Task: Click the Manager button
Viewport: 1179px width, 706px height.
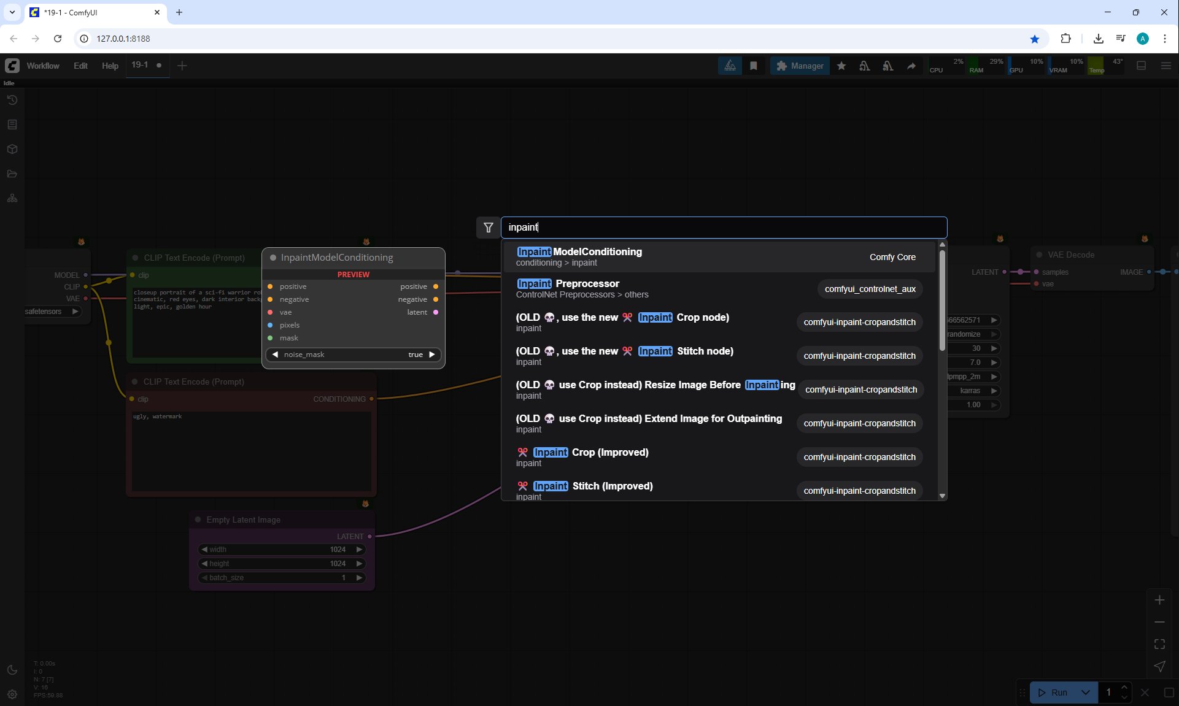Action: click(800, 66)
